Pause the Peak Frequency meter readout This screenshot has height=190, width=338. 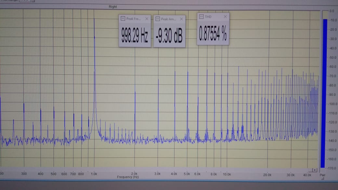[123, 19]
